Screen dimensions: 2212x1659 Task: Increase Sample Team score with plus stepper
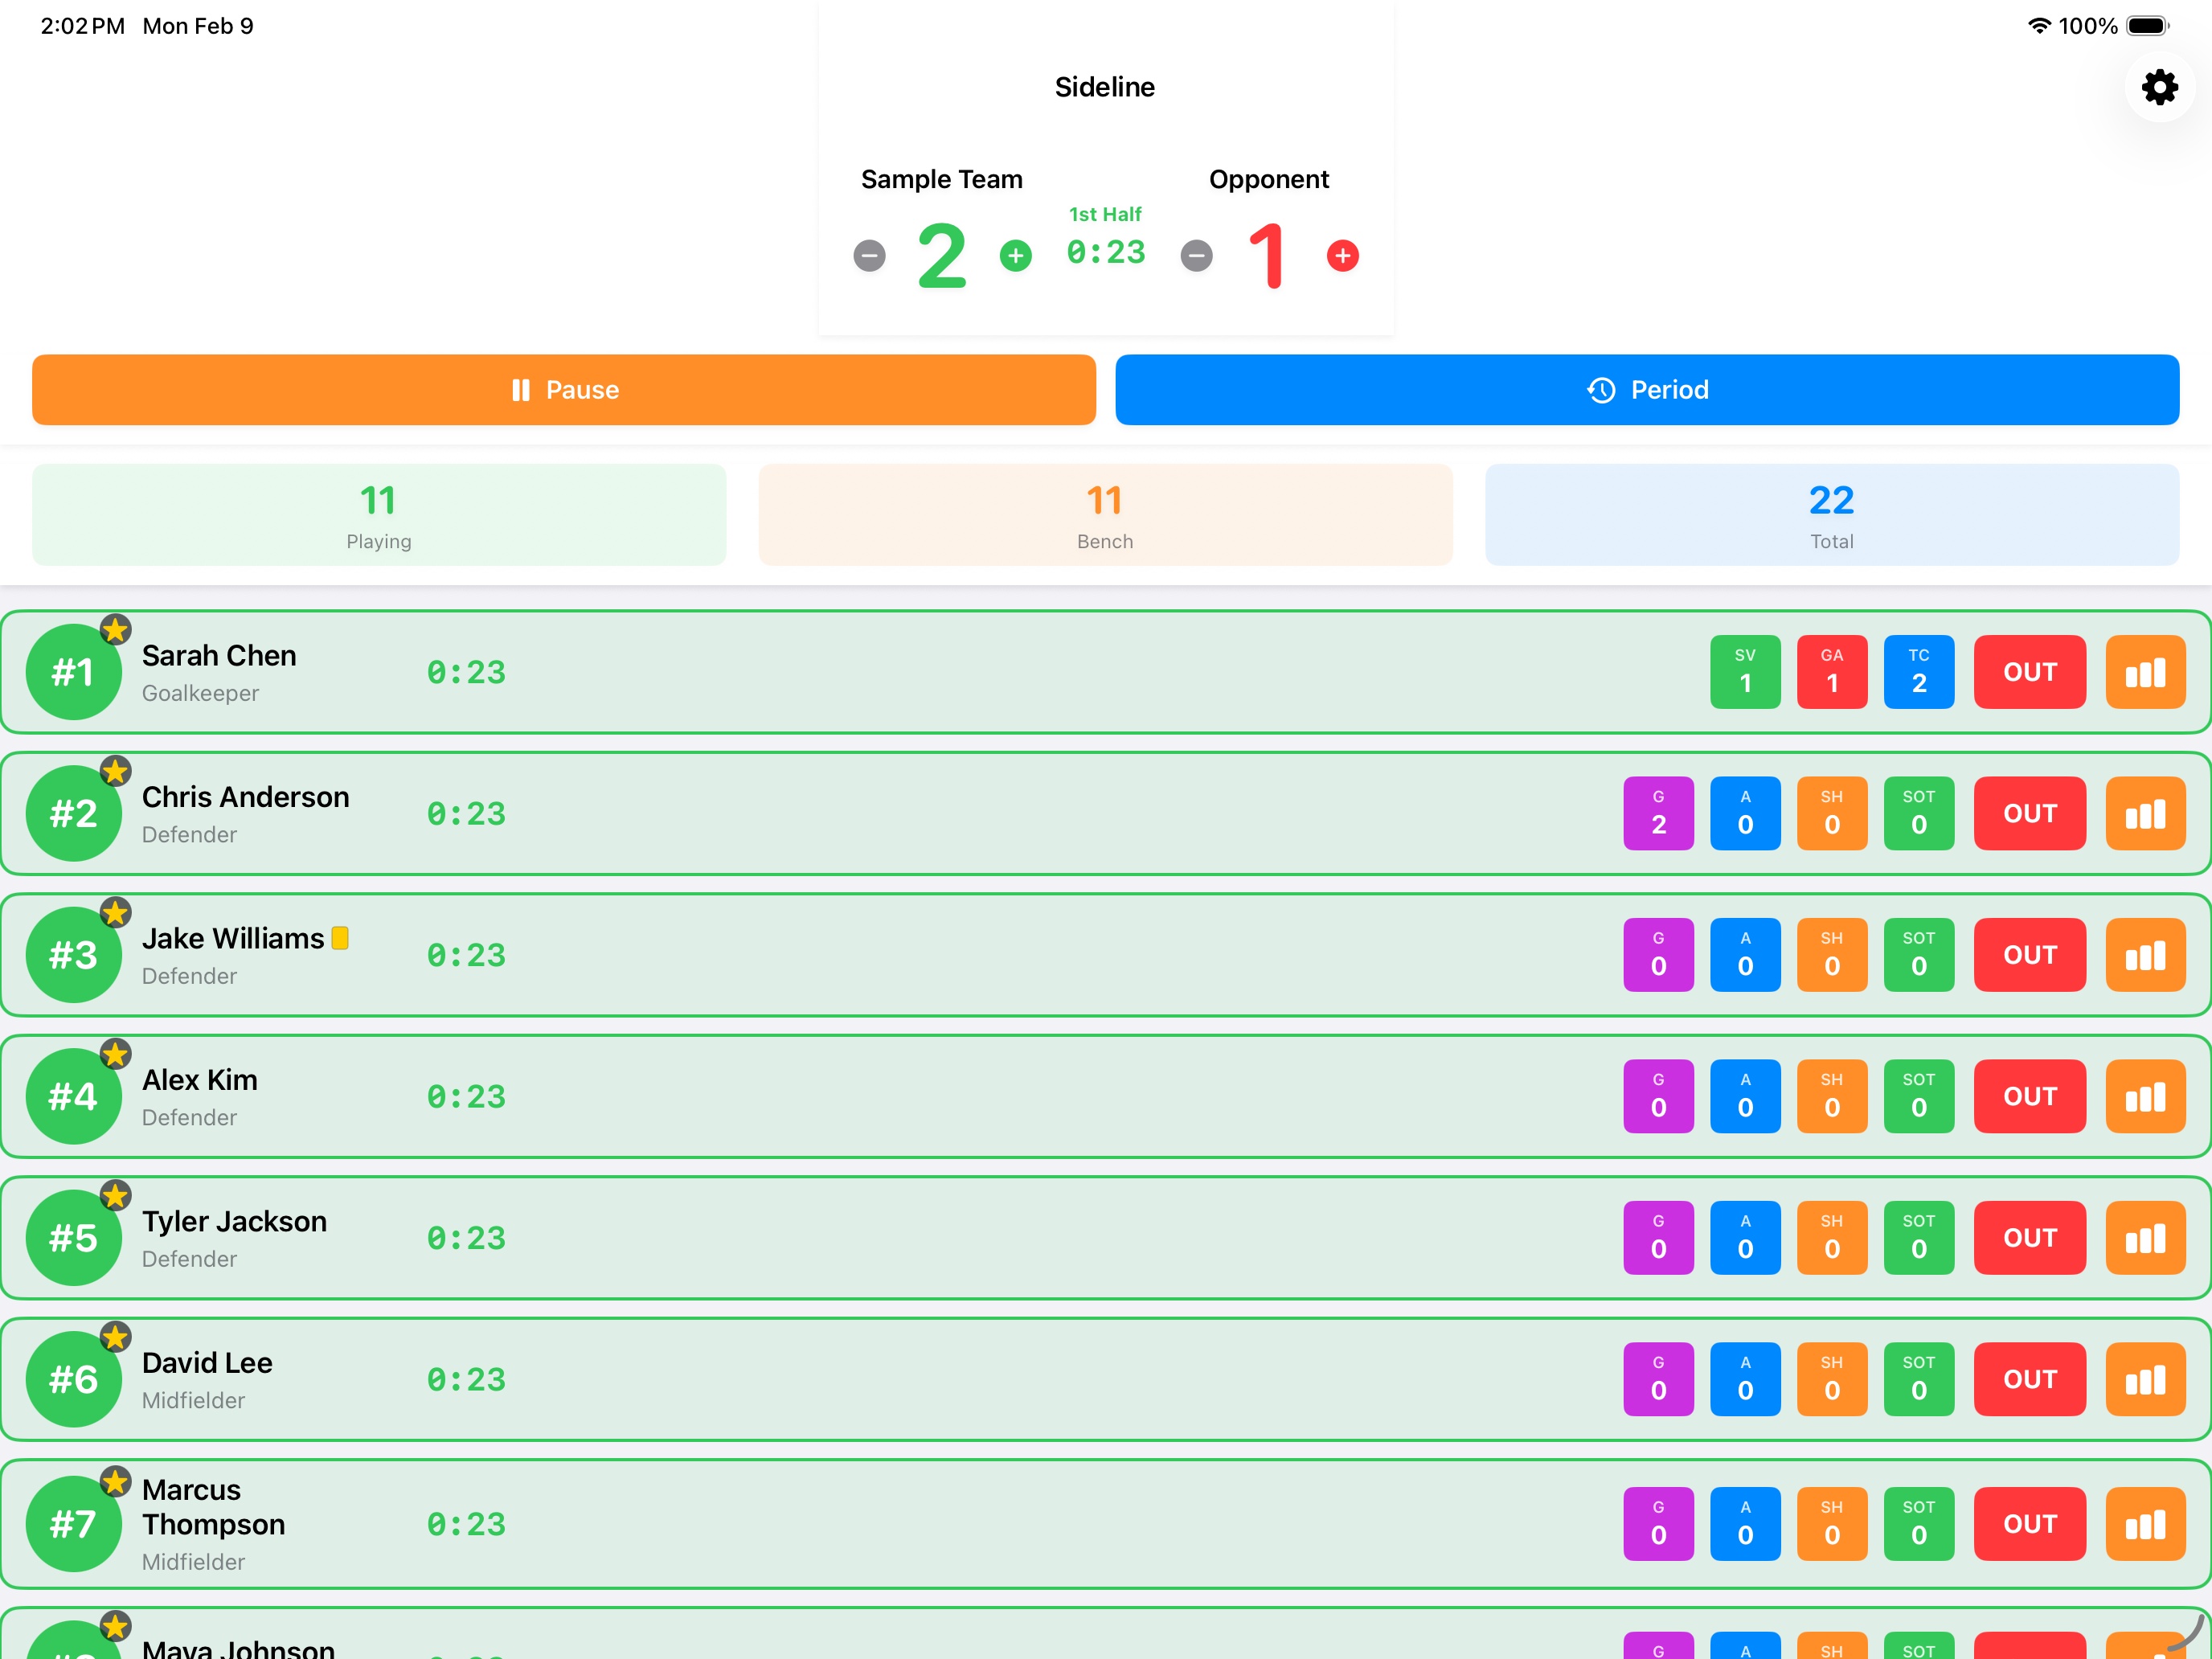click(1016, 255)
